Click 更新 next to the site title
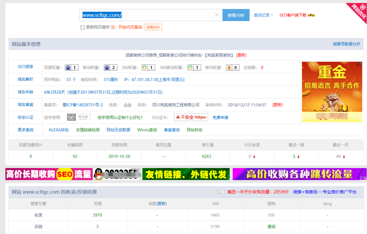Image resolution: width=367 pixels, height=234 pixels. coord(241,55)
